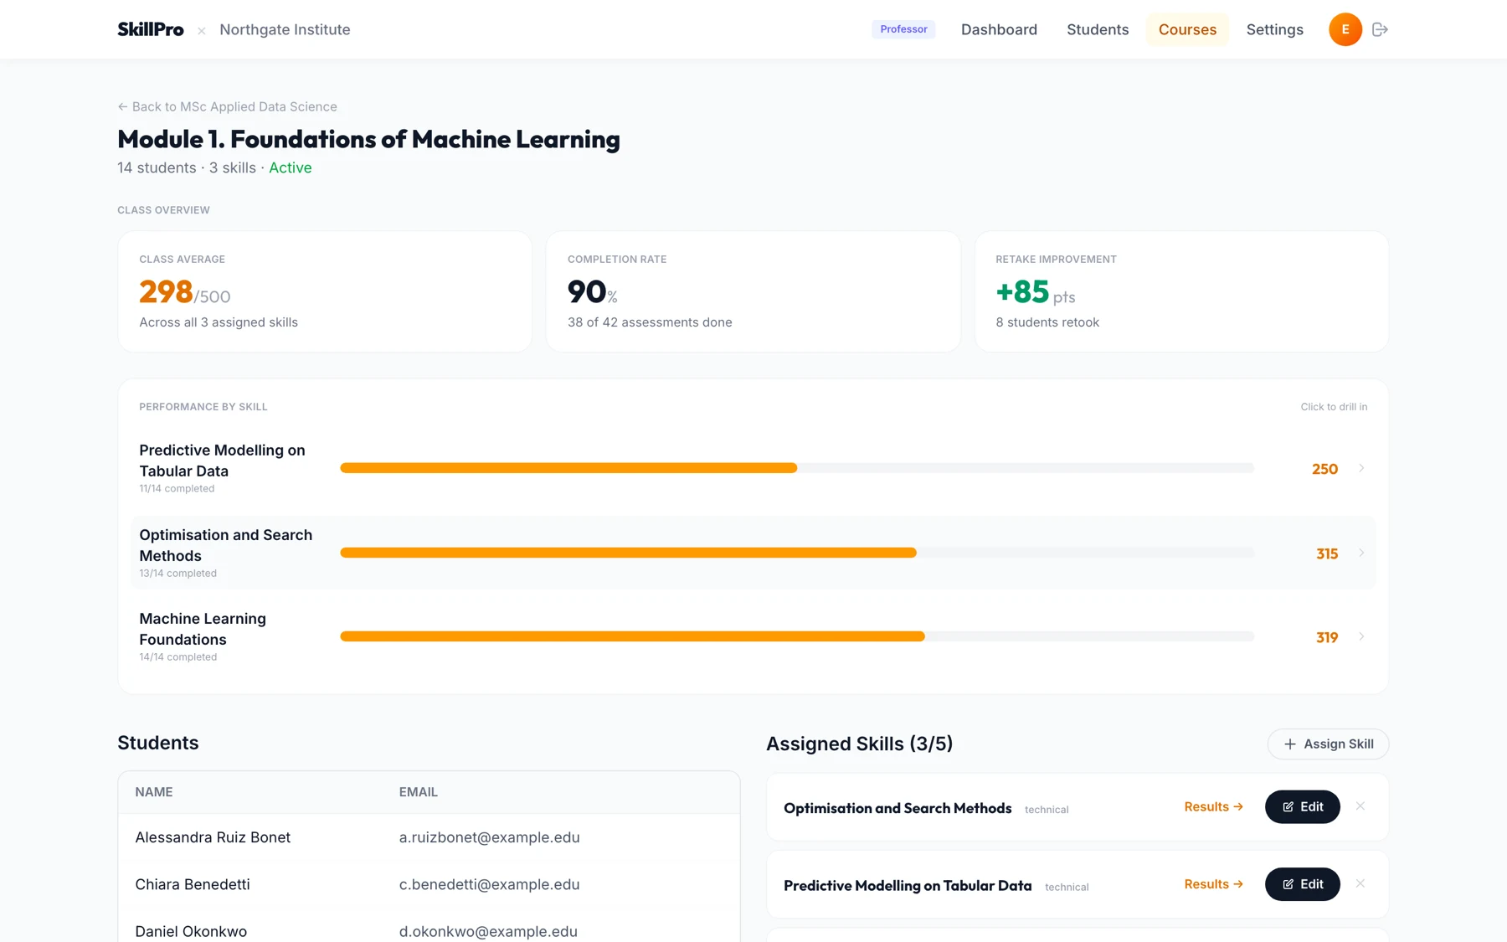This screenshot has height=942, width=1507.
Task: Click 'Click to drill in' hint
Action: tap(1334, 407)
